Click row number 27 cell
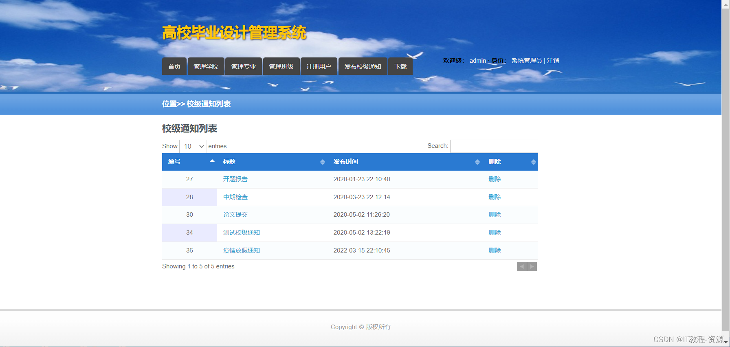The image size is (730, 347). point(189,179)
